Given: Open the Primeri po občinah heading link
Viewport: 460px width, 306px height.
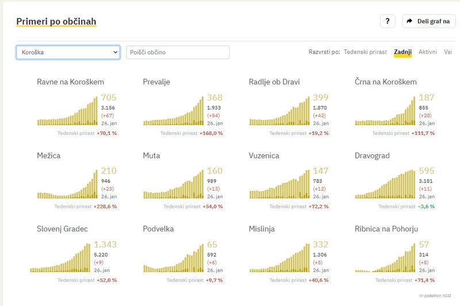Looking at the screenshot, I should 56,21.
